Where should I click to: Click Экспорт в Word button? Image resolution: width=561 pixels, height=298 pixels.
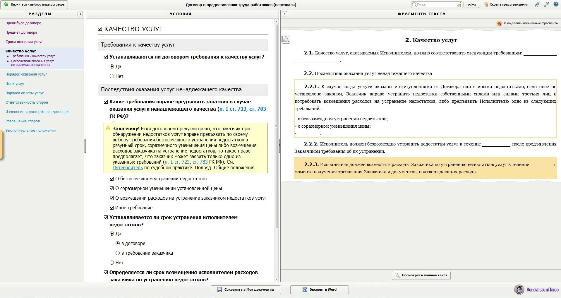tap(320, 290)
